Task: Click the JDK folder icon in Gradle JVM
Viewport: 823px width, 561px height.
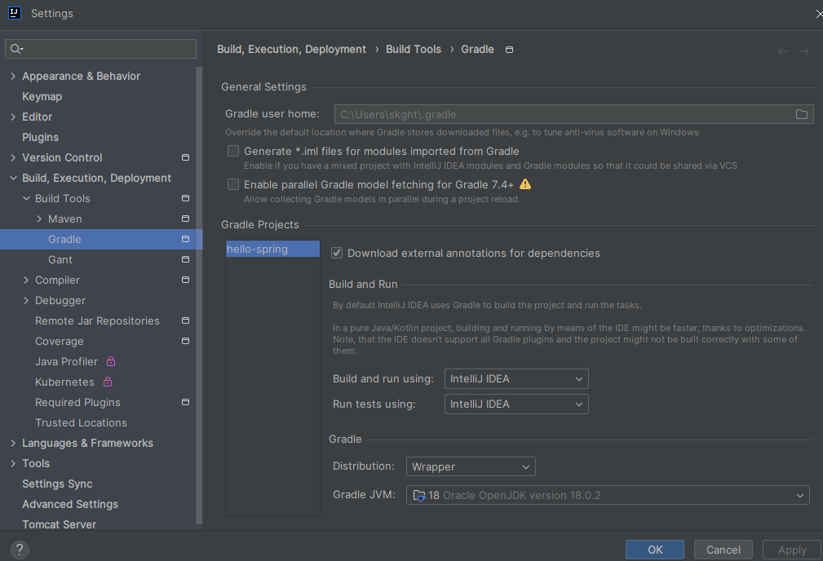Action: click(419, 495)
